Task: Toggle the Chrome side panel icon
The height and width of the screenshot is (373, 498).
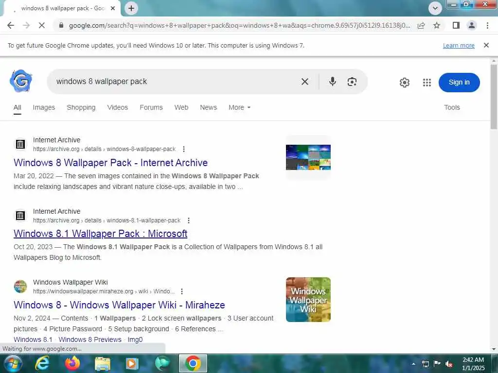Action: pos(456,25)
